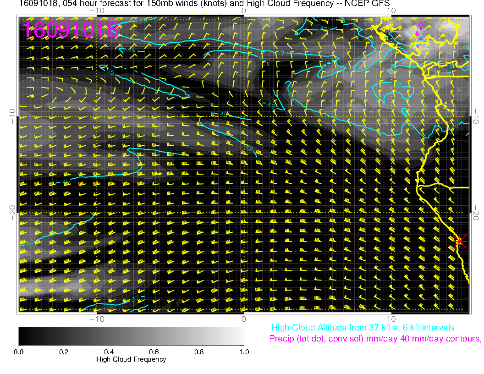
Task: Click the cyan High Cloud Altitude legend text
Action: 363,328
